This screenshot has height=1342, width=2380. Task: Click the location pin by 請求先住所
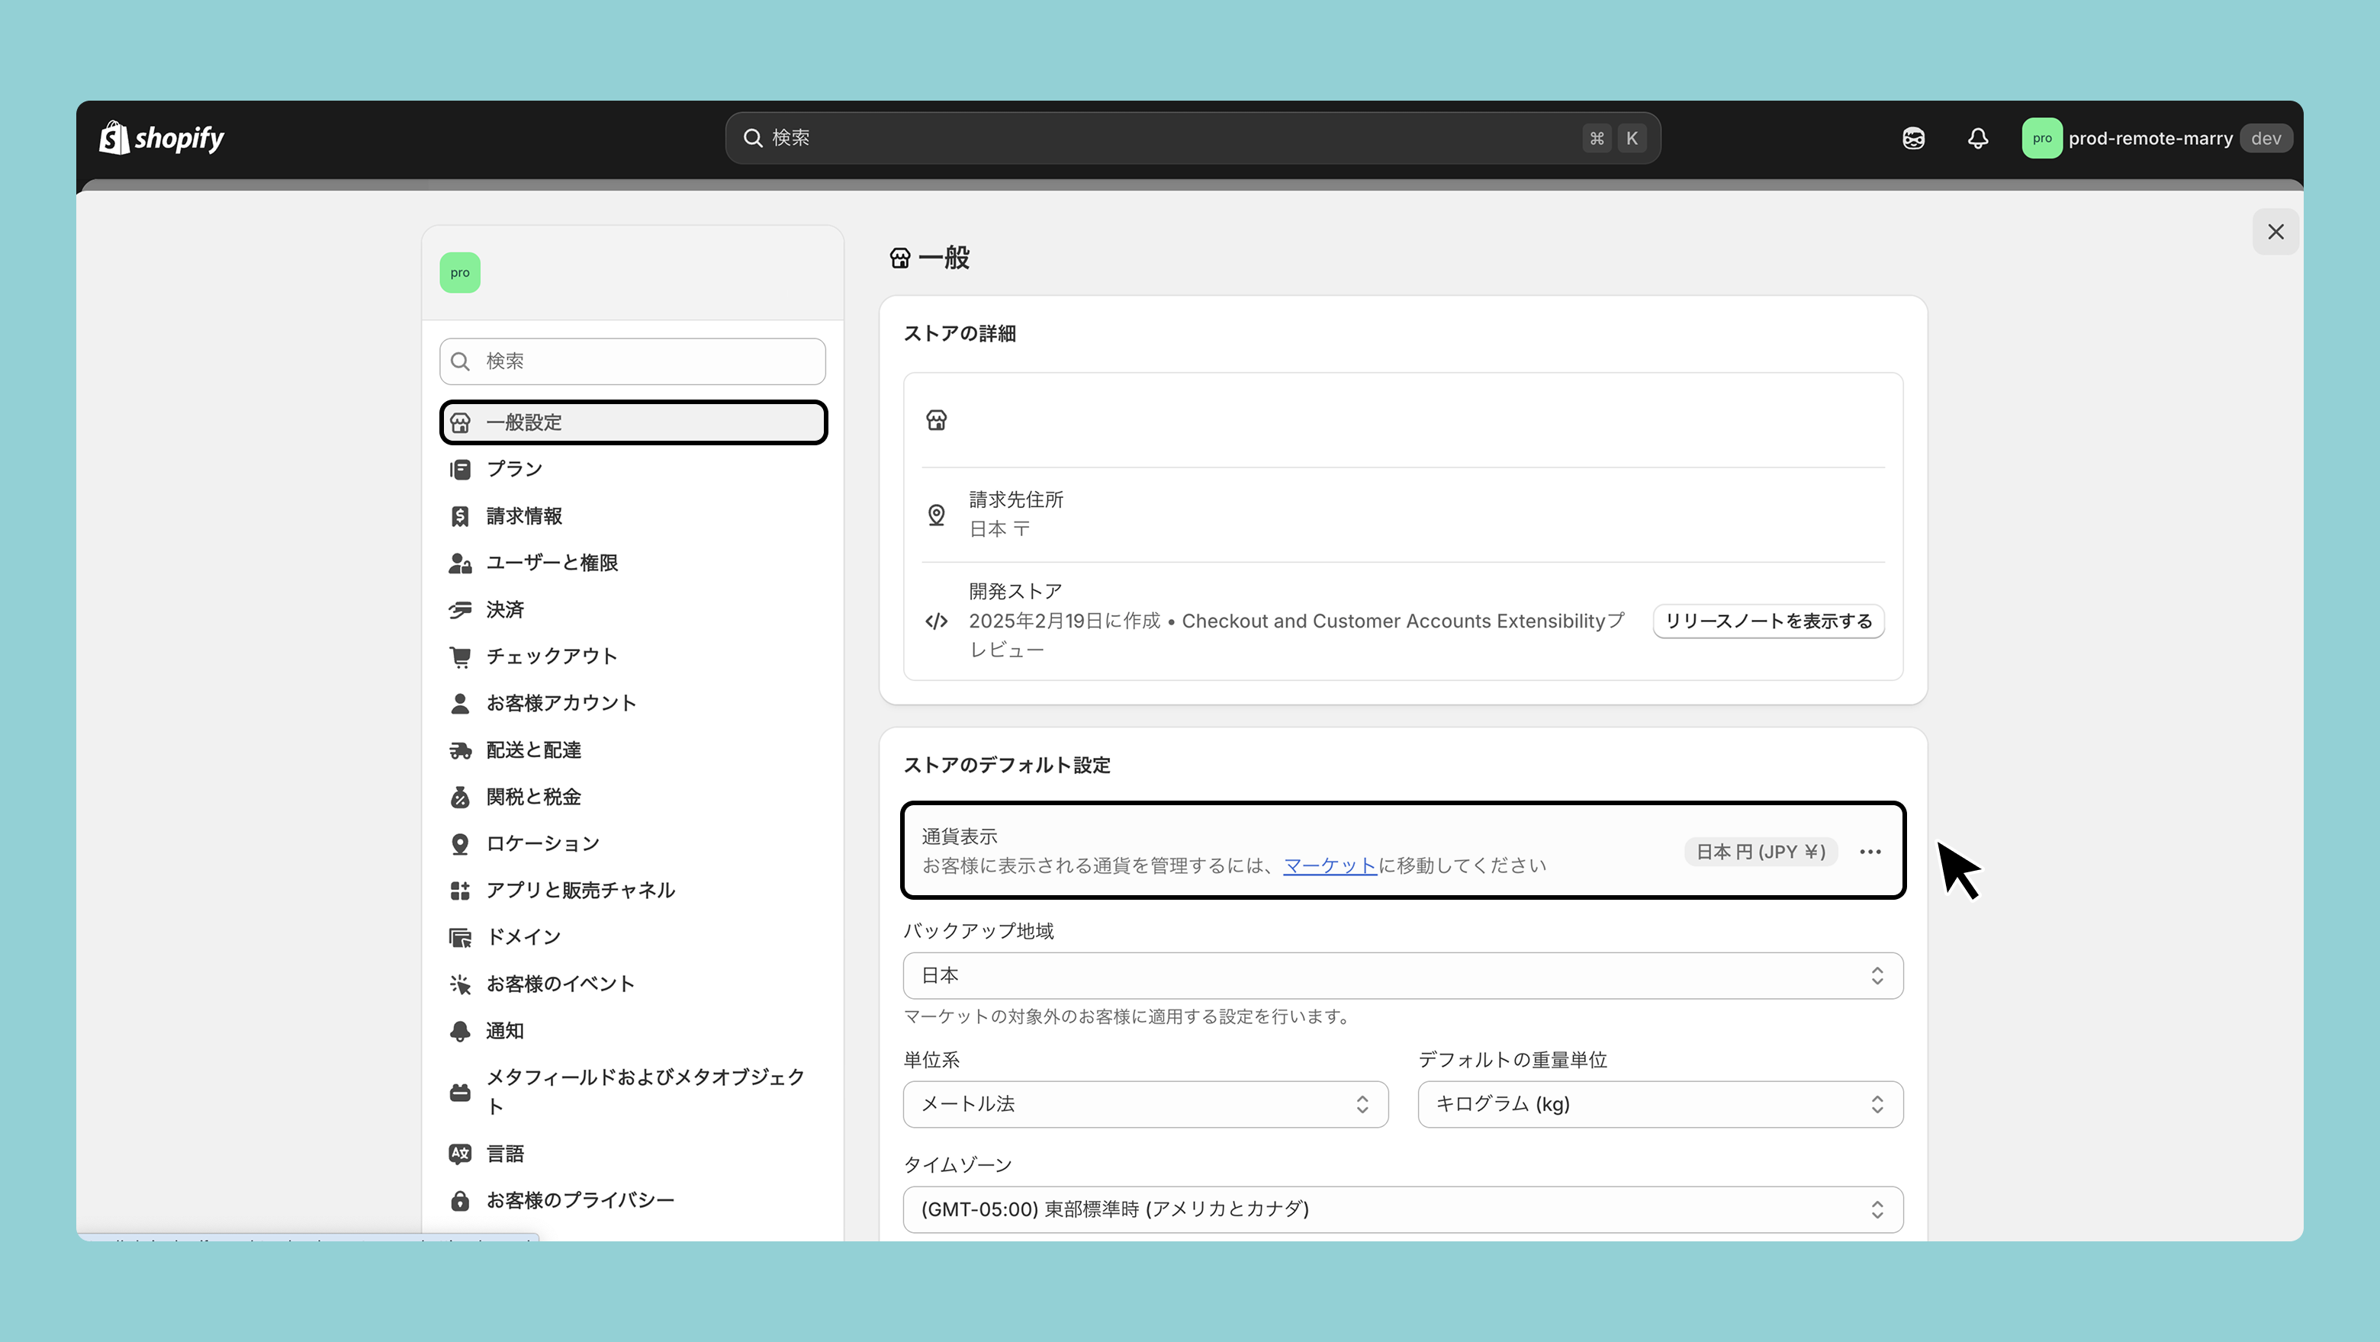936,515
